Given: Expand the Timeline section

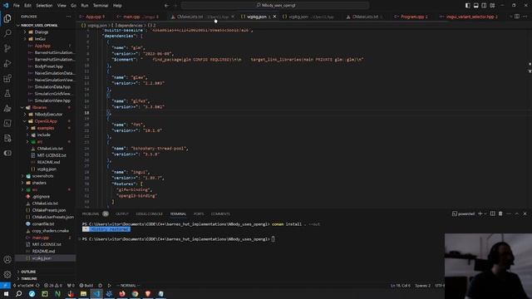Looking at the screenshot, I should click(x=29, y=279).
